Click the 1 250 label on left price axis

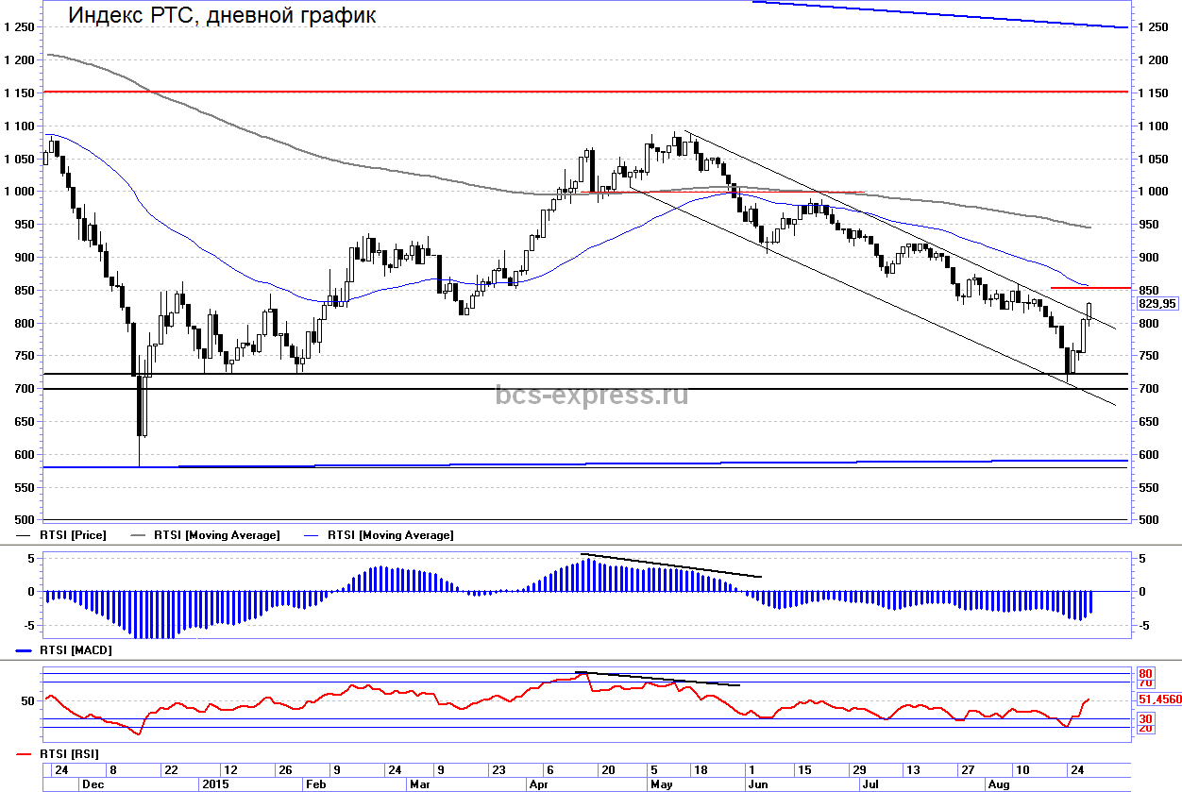(x=19, y=27)
